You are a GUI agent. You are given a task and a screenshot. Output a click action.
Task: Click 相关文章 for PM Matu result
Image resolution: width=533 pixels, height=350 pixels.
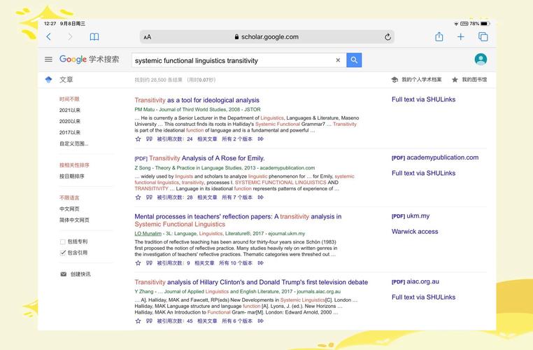point(207,139)
